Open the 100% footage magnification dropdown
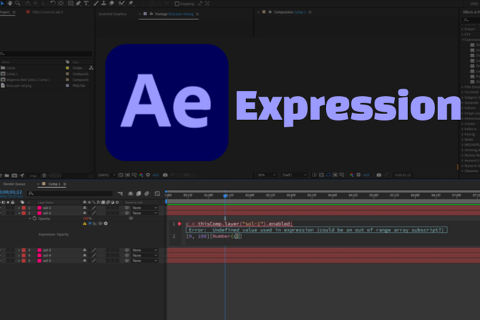This screenshot has width=480, height=320. pos(106,175)
